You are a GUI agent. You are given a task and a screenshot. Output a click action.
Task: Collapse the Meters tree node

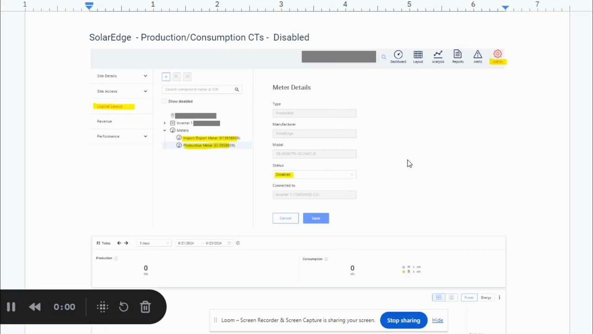coord(164,130)
